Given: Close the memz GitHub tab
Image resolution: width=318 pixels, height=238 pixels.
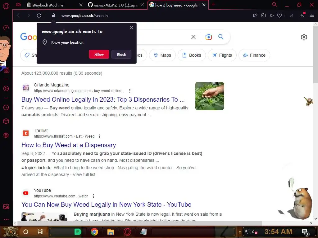Looking at the screenshot, I should click(x=142, y=5).
